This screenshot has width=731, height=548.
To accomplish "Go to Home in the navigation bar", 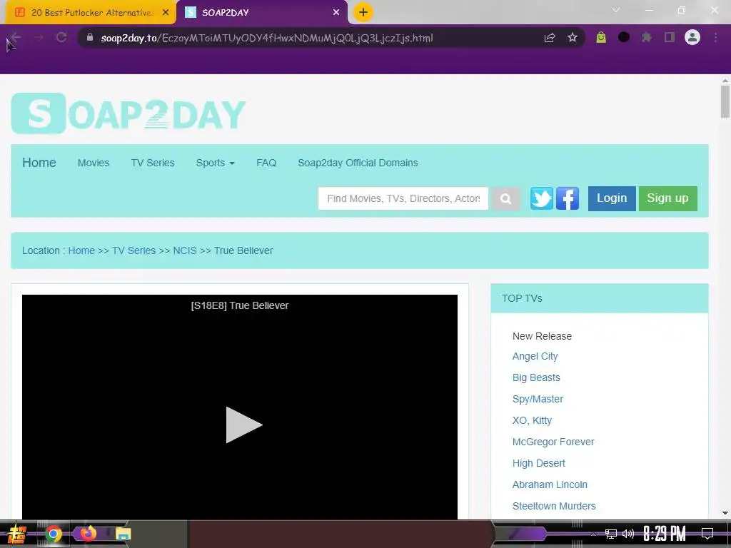I will tap(39, 163).
